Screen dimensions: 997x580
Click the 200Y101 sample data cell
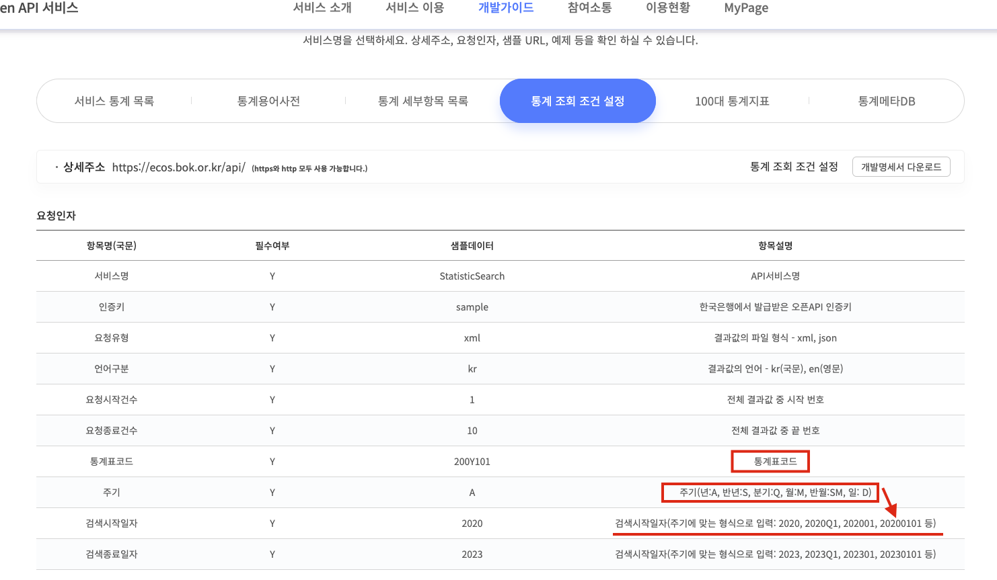(472, 462)
